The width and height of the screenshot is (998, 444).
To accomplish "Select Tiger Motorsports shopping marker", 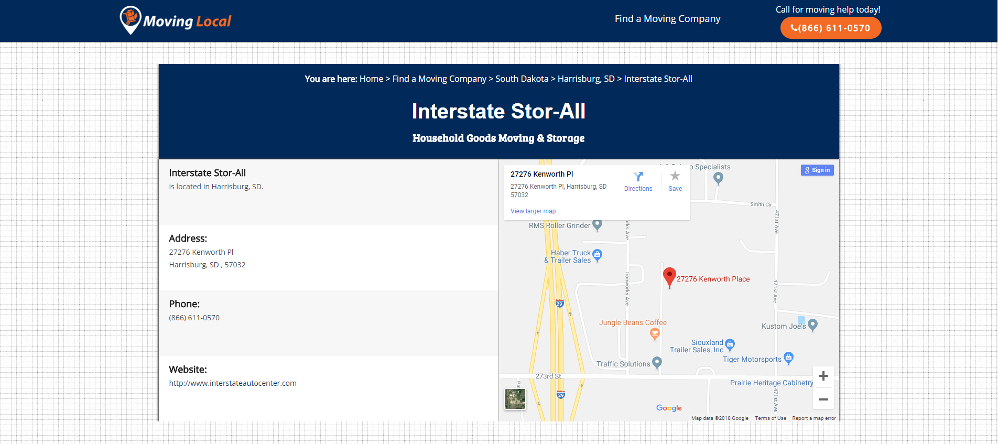I will click(x=788, y=358).
